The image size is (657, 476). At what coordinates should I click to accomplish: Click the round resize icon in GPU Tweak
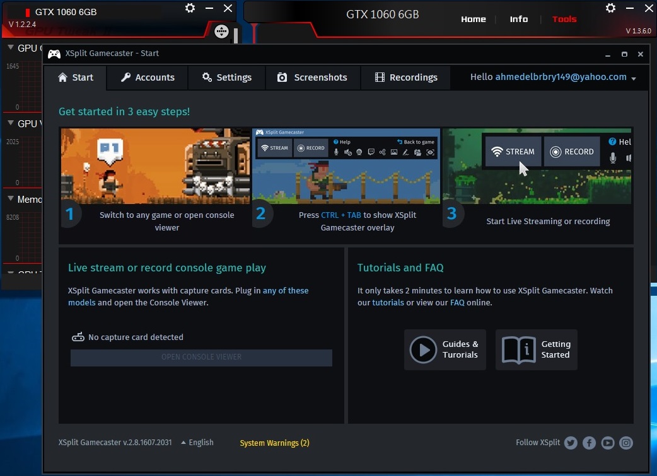tap(221, 31)
